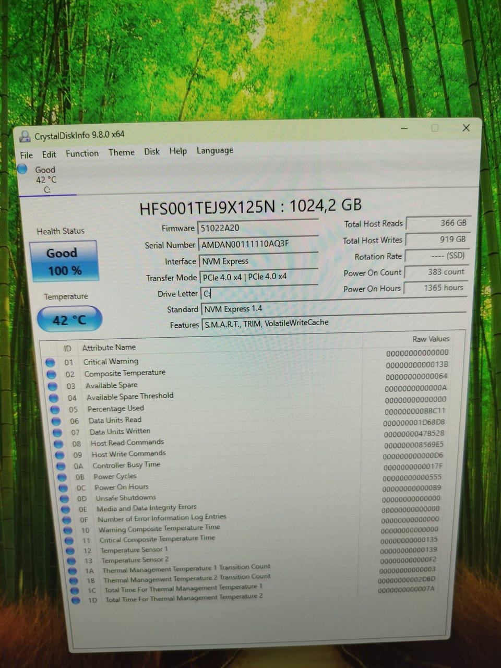Open the File menu

coord(26,155)
